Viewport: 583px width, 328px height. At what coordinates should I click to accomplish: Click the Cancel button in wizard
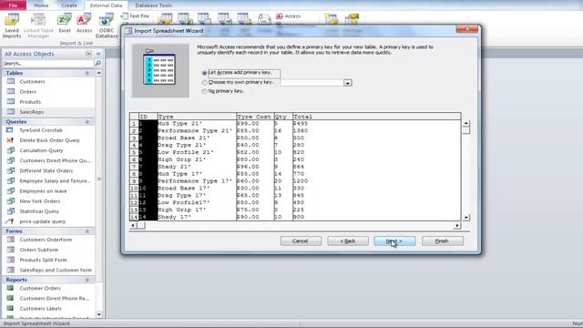click(x=301, y=241)
